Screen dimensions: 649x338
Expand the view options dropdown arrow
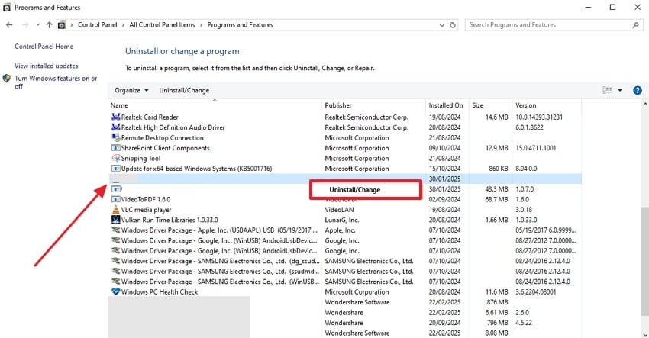tap(620, 90)
